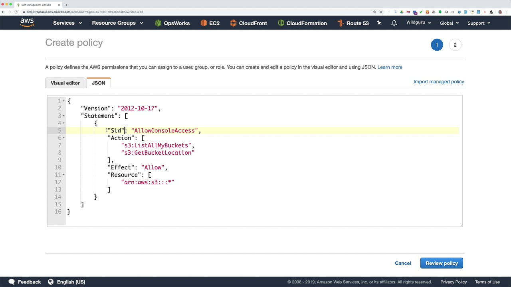The image size is (511, 287).
Task: Expand the Services dropdown menu
Action: [67, 23]
